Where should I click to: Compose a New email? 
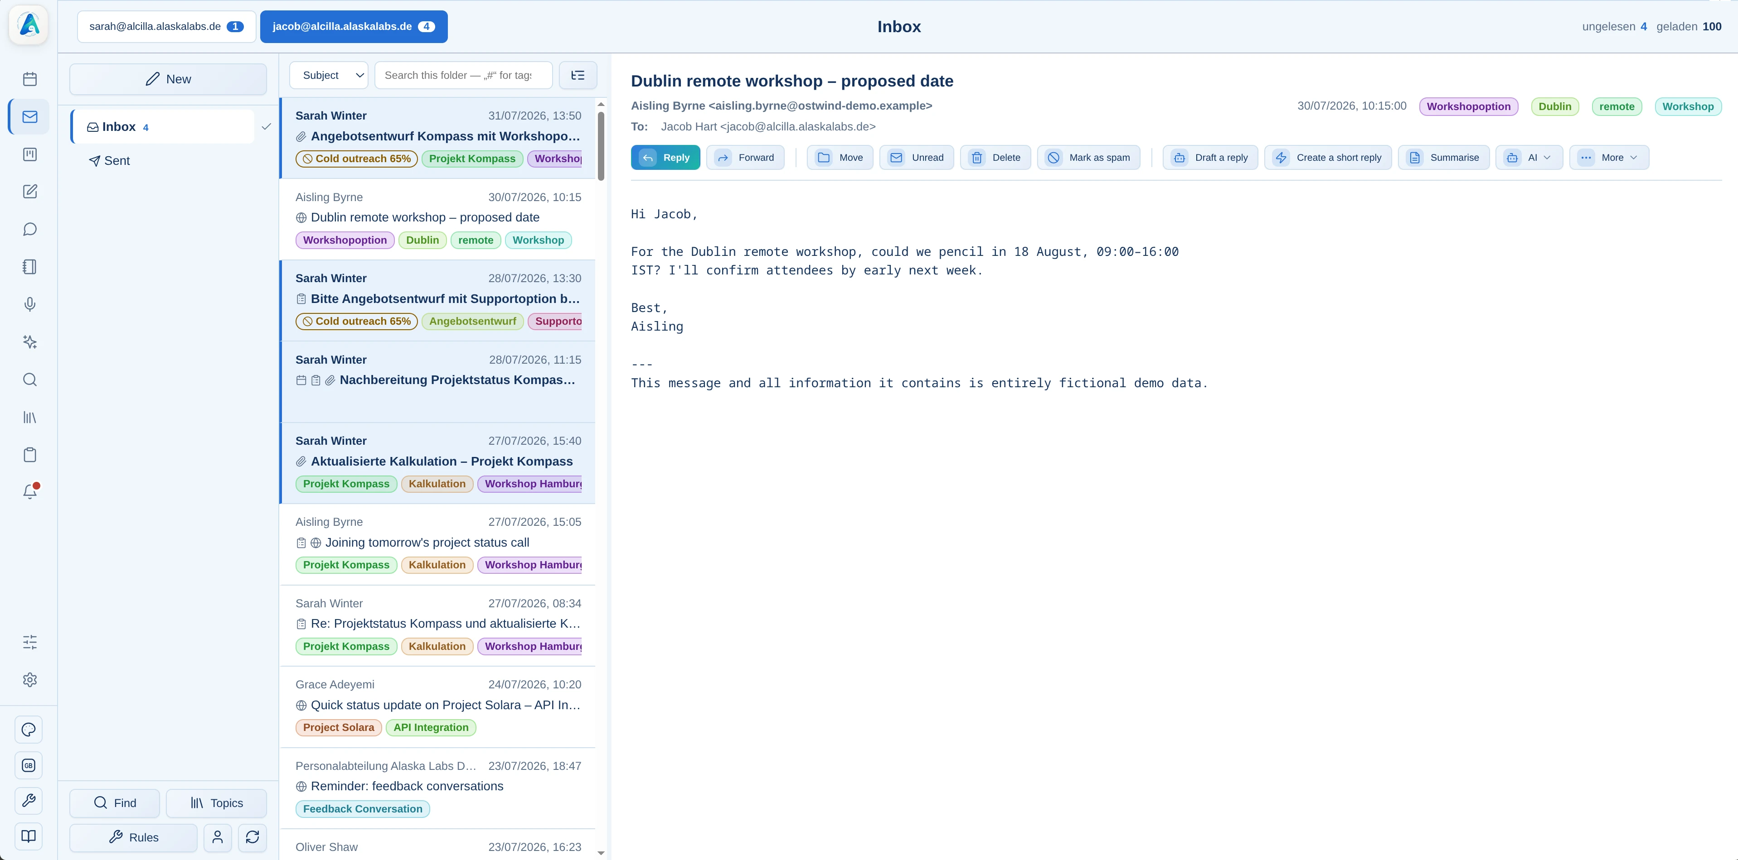click(x=168, y=80)
